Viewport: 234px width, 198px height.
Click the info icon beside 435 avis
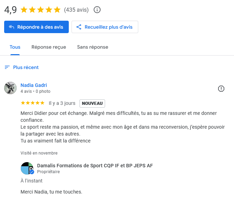(x=97, y=10)
